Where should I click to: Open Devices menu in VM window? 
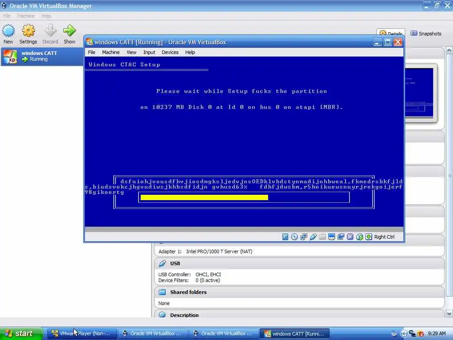coord(170,52)
